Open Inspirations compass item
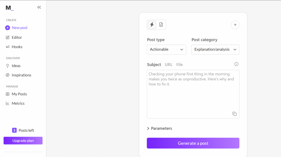 coord(18,75)
